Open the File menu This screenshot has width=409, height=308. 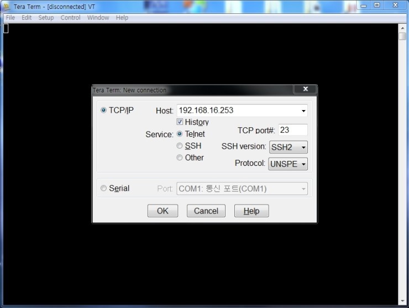point(11,18)
